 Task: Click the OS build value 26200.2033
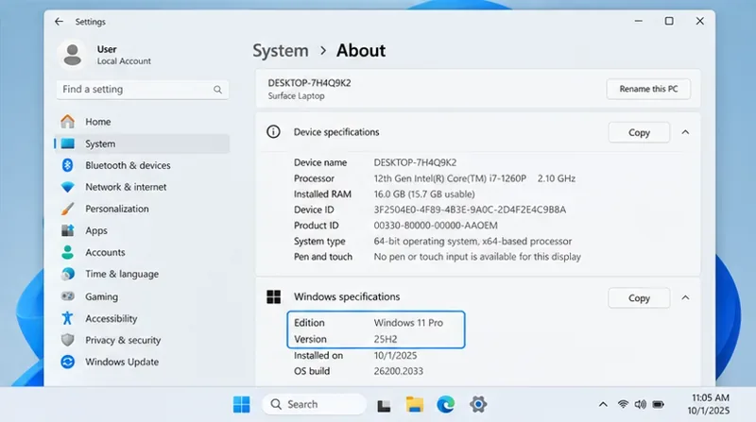click(x=398, y=371)
